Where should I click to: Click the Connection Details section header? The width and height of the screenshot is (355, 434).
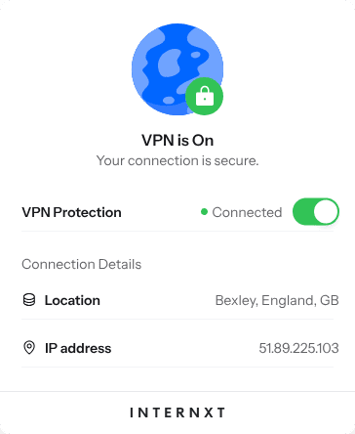click(82, 264)
